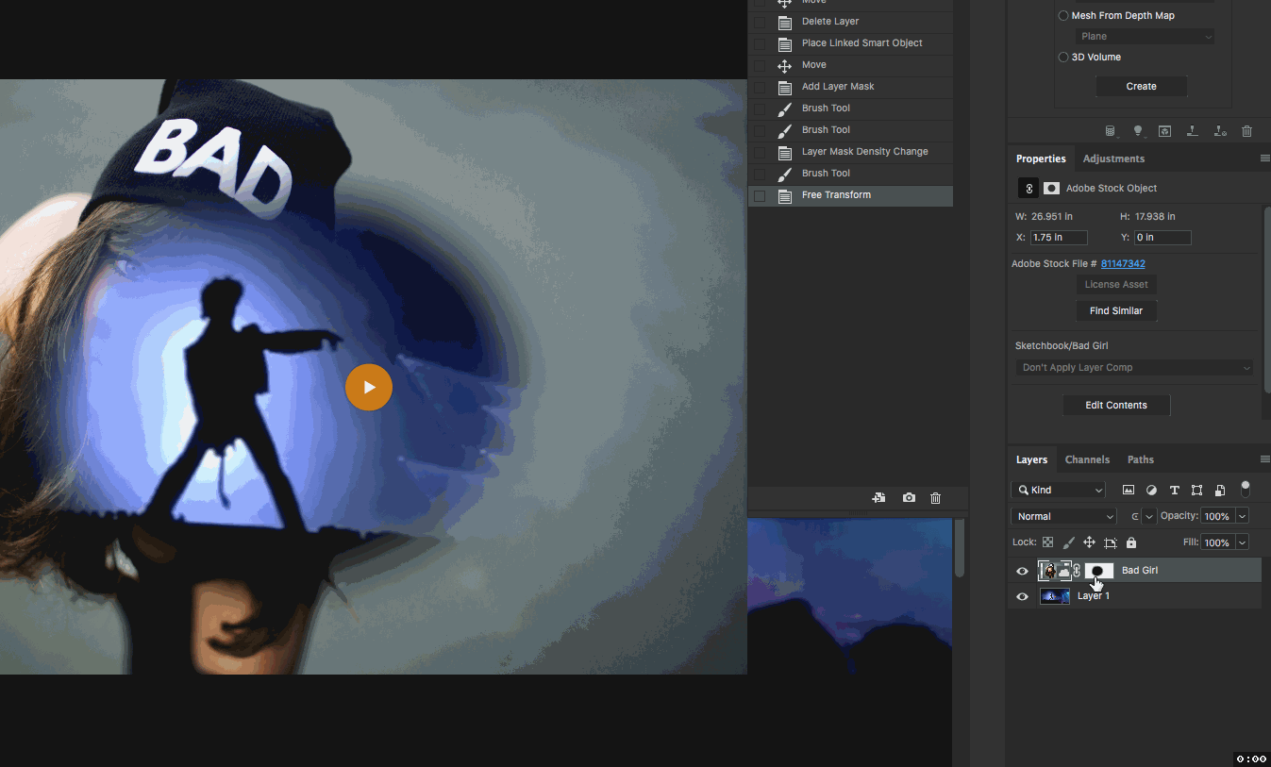1271x767 pixels.
Task: Select 3D Volume radio option
Action: pyautogui.click(x=1063, y=58)
